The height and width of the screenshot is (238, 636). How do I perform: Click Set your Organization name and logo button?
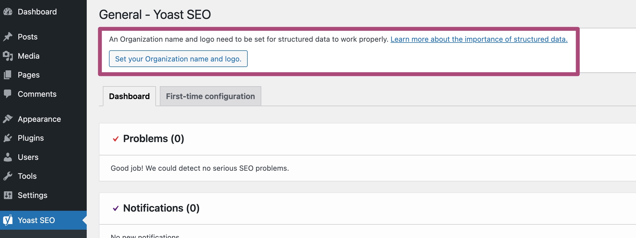[178, 59]
